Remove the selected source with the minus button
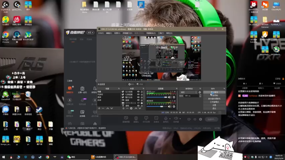285x160 pixels. (127, 108)
